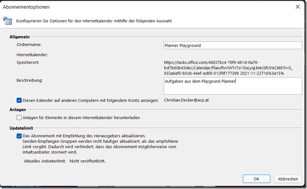Click the 'Ordnername:' label

29,45
